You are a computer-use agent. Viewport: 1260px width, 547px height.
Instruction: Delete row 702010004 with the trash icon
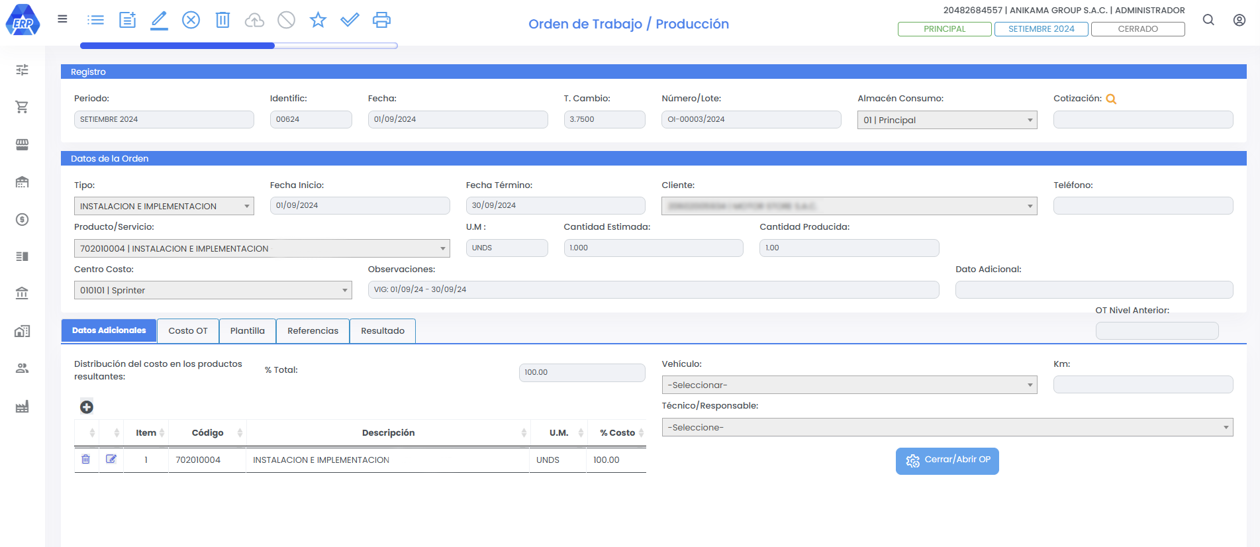(85, 459)
